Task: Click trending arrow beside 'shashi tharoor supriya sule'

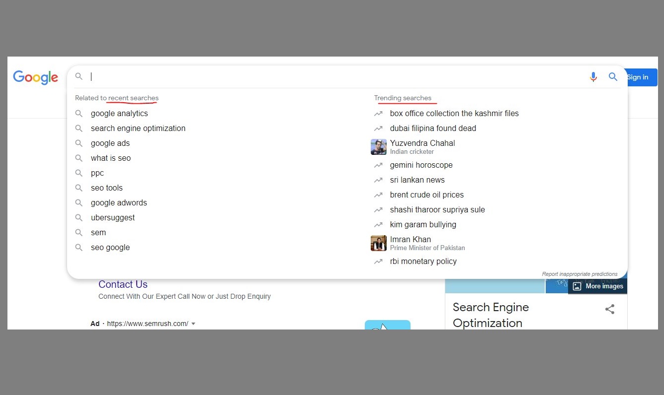Action: (x=378, y=209)
